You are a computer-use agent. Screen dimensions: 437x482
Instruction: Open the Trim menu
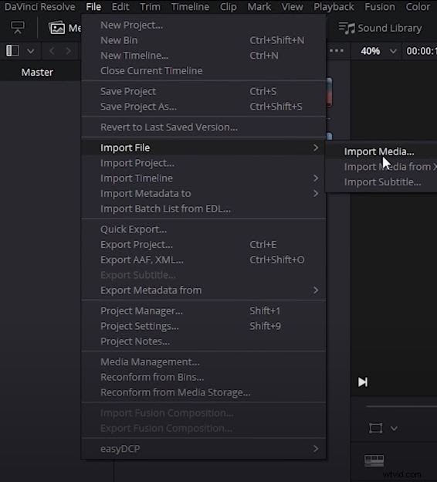click(150, 6)
